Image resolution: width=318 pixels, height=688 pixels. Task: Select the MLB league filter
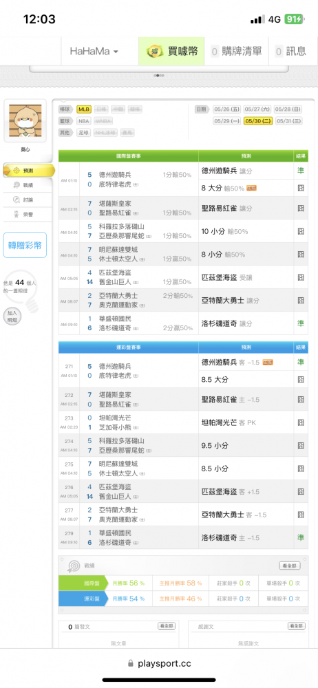click(x=84, y=109)
